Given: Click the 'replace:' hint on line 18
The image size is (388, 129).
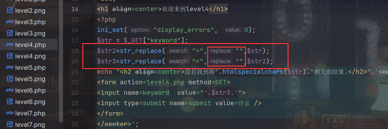Looking at the screenshot, I should point(221,51).
